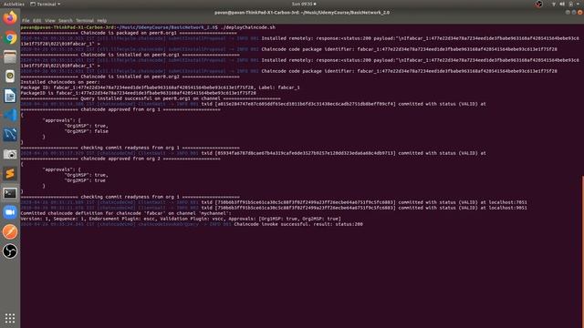Click the '"Org2MSP": false' value

click(x=87, y=131)
